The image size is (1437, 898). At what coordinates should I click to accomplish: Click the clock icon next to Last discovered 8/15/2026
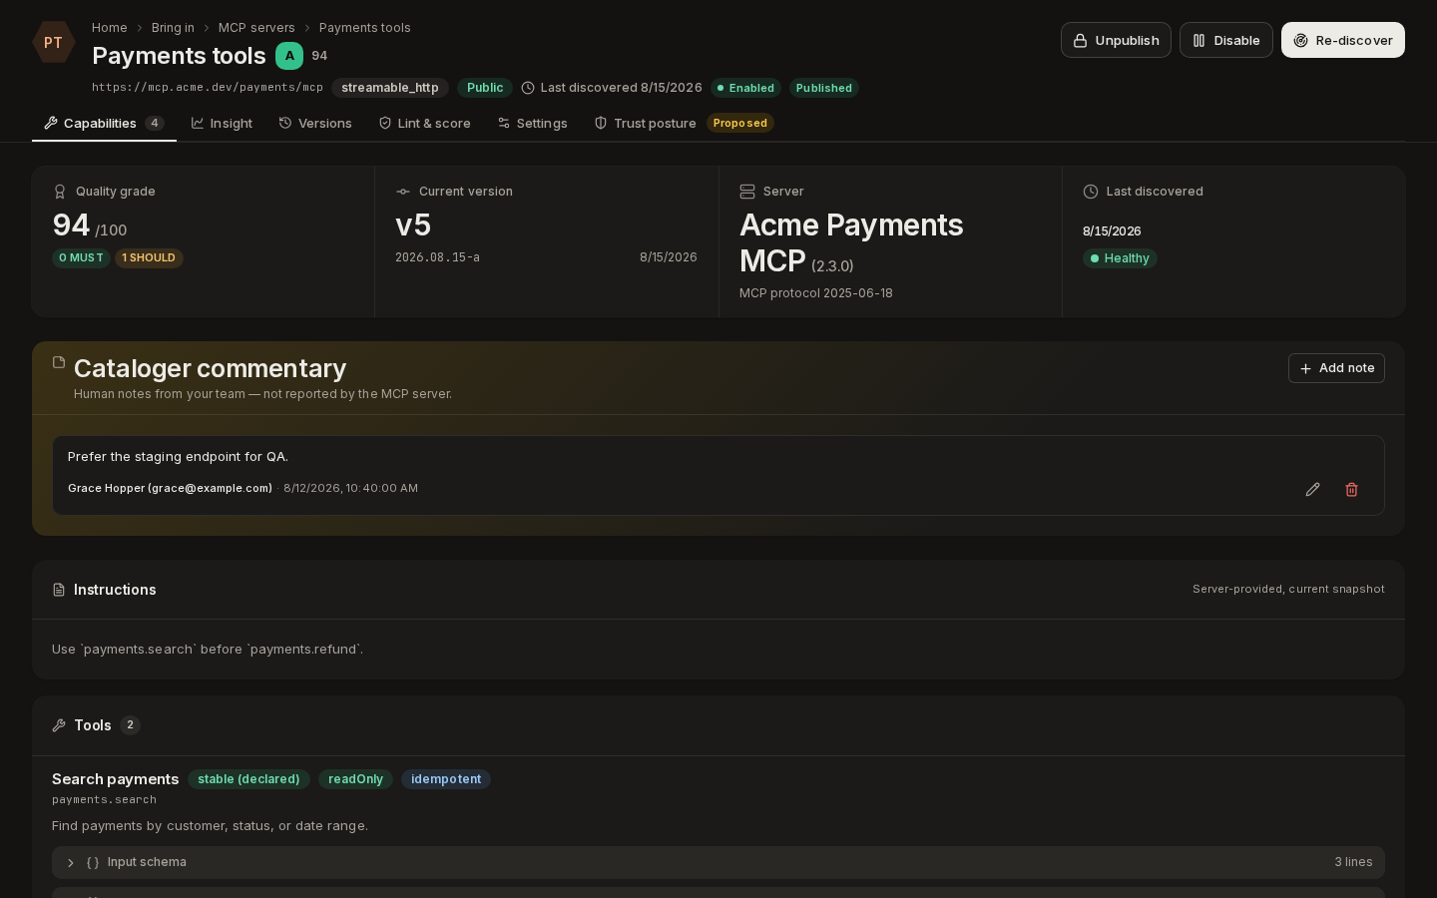click(x=528, y=88)
